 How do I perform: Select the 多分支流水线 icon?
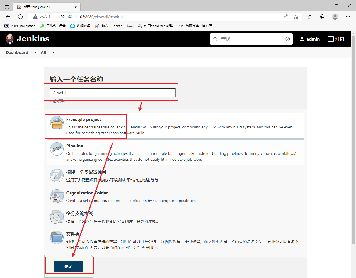[57, 217]
